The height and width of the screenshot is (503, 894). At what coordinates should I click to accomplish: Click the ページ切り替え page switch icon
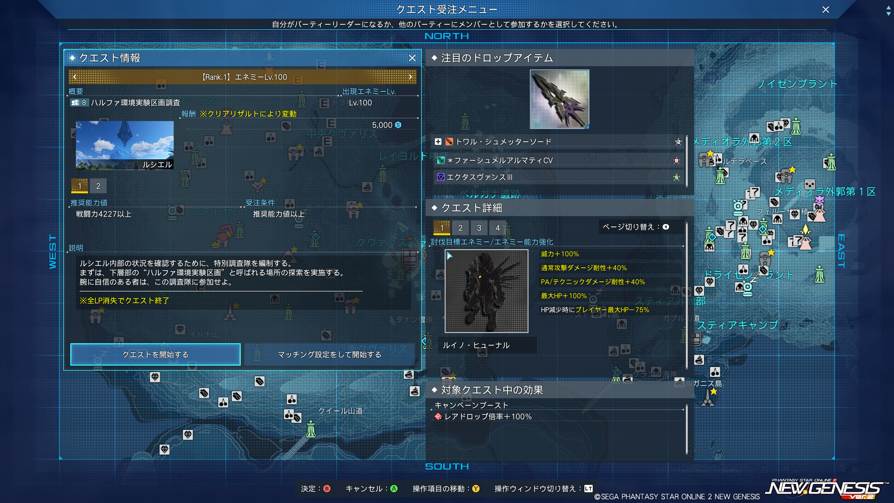(666, 227)
